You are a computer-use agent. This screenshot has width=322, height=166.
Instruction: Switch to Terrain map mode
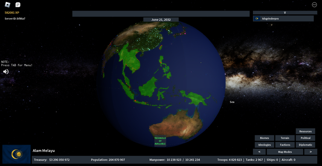point(285,138)
